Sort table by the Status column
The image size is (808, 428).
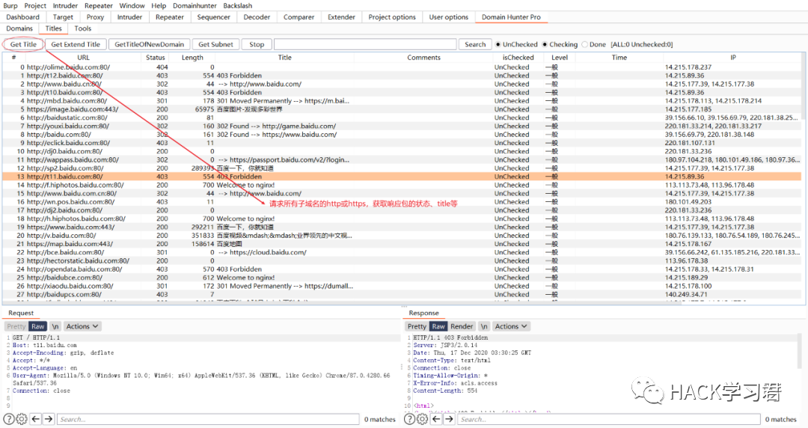click(x=155, y=58)
